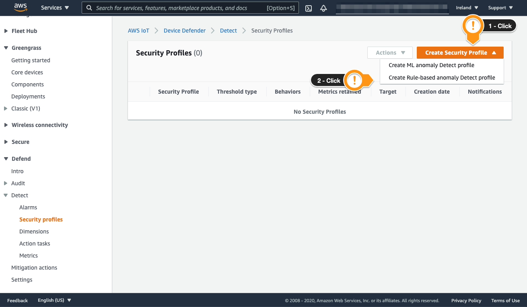This screenshot has height=307, width=527.
Task: Click the Feedback button in footer
Action: coord(18,301)
